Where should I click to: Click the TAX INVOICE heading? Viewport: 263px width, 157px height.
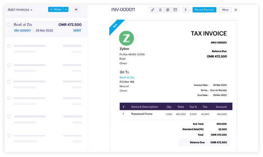coord(209,33)
